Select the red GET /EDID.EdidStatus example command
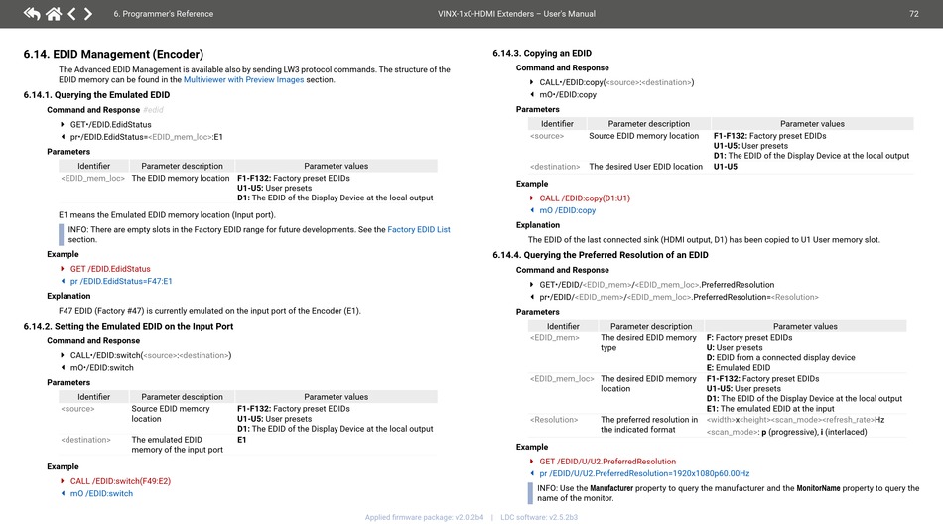 [110, 269]
